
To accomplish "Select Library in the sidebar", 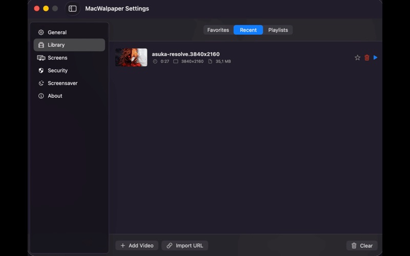I will click(x=69, y=45).
